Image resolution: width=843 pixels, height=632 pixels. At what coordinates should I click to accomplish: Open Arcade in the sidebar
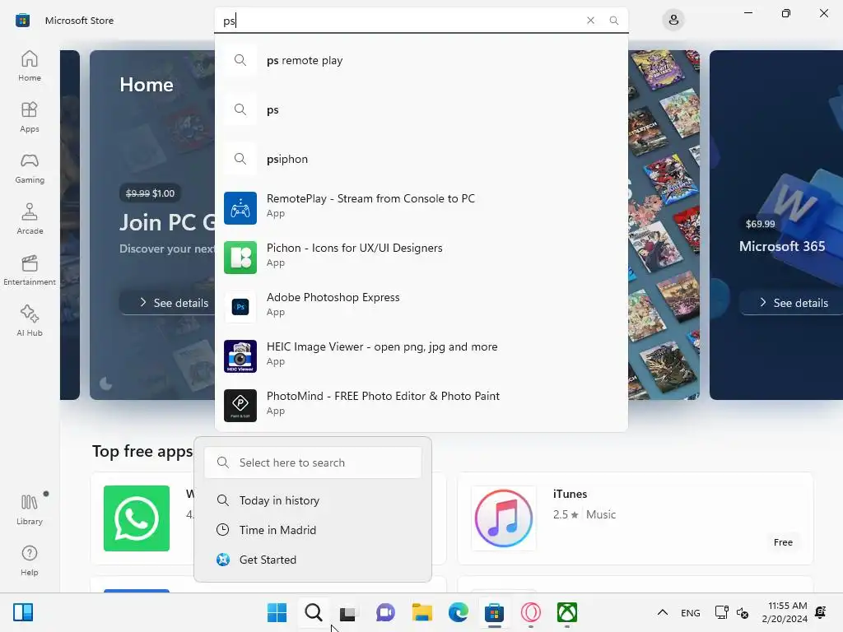[x=30, y=219]
